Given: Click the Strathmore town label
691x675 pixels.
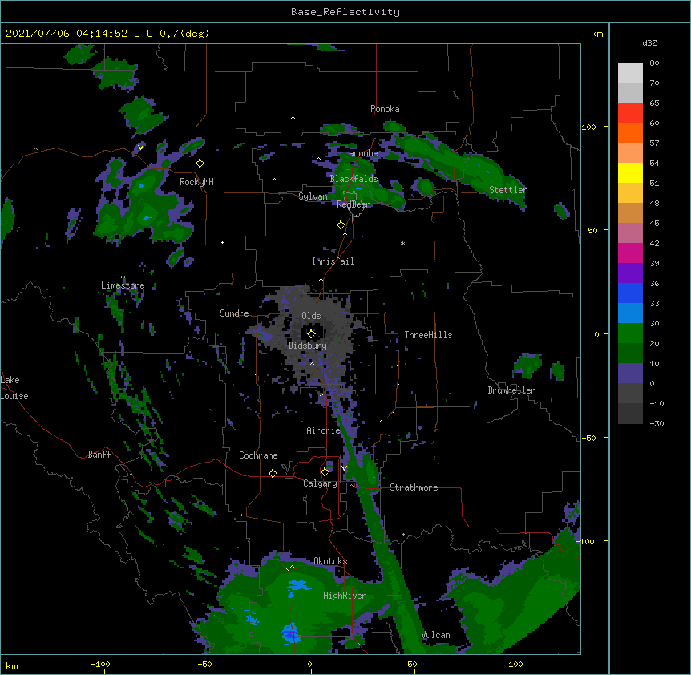Looking at the screenshot, I should pos(414,487).
